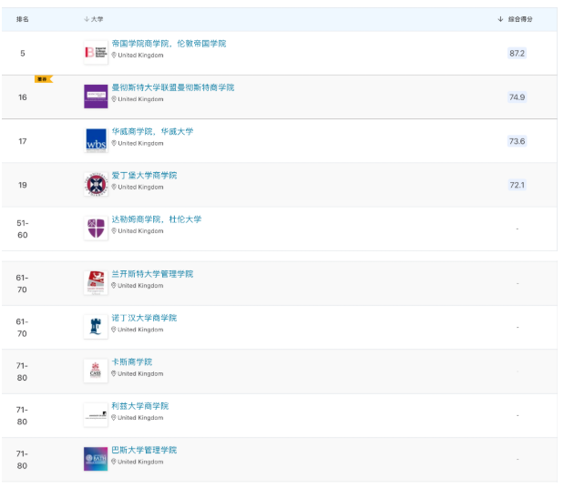Open 华威商学院，华威大学 link

tap(152, 131)
